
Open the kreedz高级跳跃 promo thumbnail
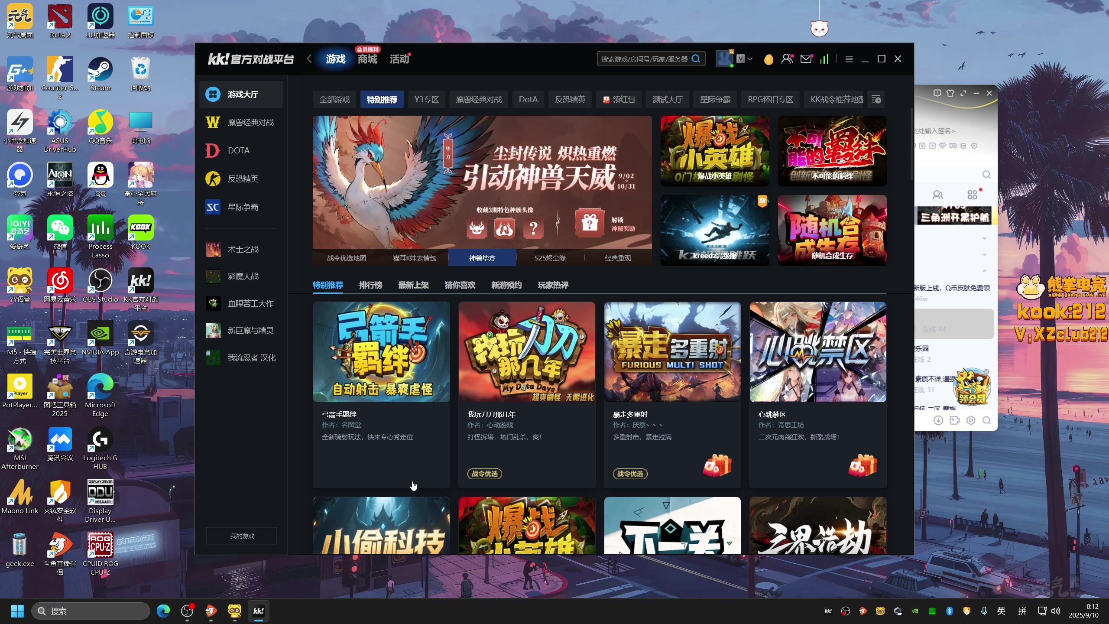click(715, 230)
